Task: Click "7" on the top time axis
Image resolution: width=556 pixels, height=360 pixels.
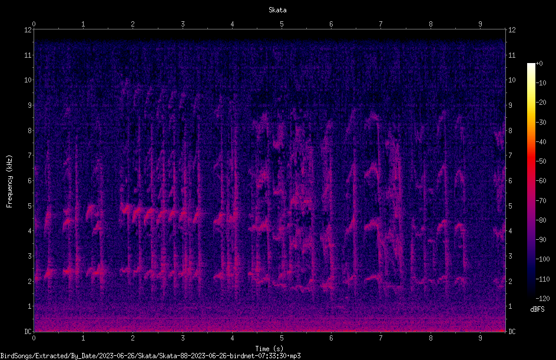Action: click(x=381, y=24)
